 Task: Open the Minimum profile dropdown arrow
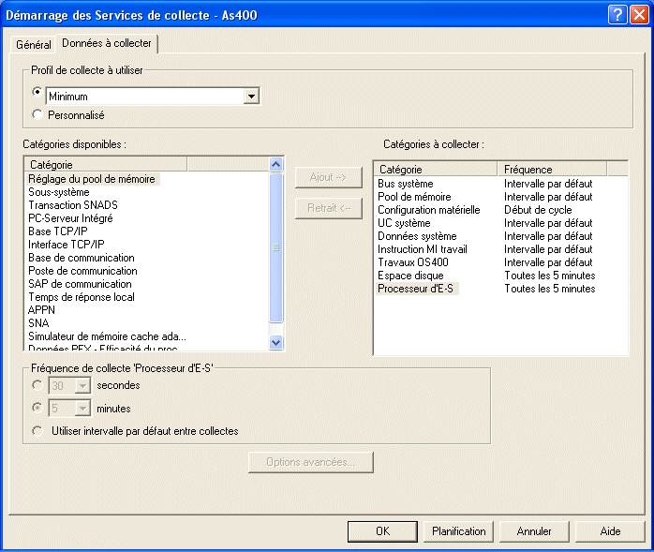pos(251,97)
